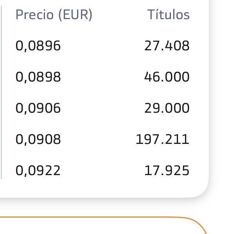Open the orange-outlined card below the table
Viewport: 237px width, 234px height.
[103, 225]
